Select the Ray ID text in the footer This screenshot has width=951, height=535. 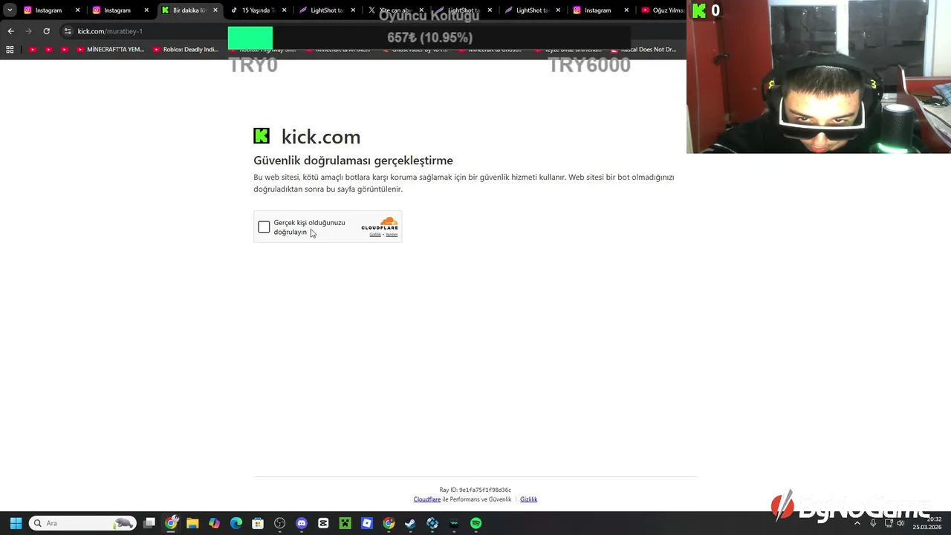(475, 490)
